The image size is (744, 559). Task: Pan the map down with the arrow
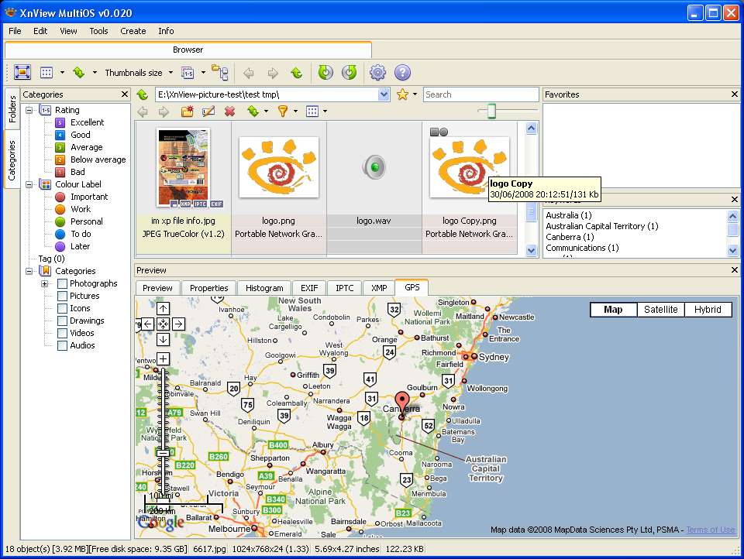coord(164,339)
